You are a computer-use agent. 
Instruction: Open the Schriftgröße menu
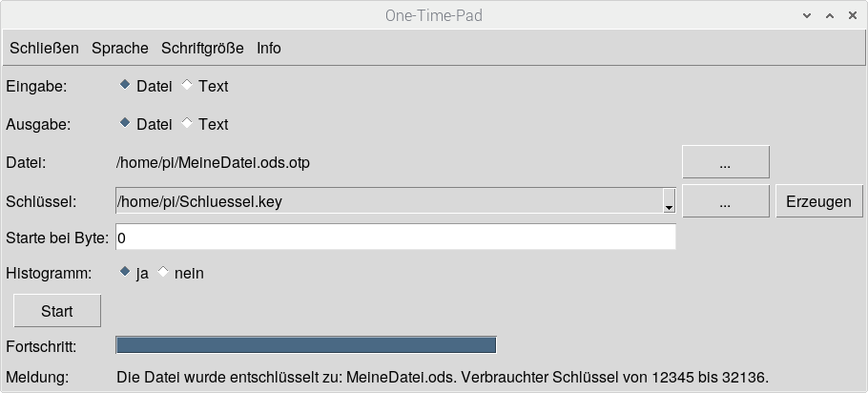pyautogui.click(x=202, y=48)
